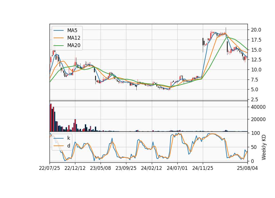
Task: Click the MA5 legend label
Action: click(x=72, y=30)
